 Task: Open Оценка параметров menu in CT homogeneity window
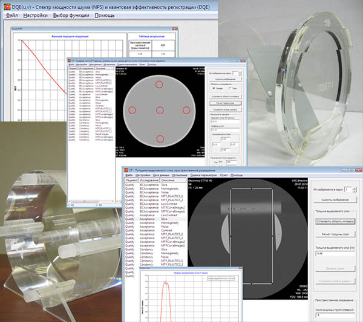(126, 65)
